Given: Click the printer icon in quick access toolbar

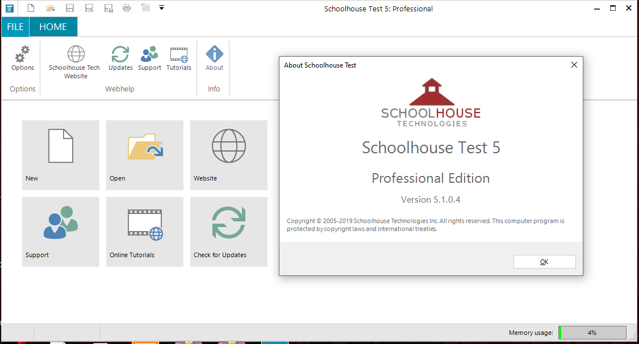Looking at the screenshot, I should click(x=127, y=8).
